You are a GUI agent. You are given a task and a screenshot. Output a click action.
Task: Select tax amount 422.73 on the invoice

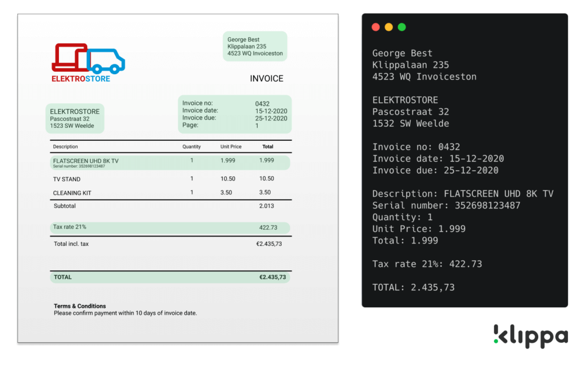(269, 228)
